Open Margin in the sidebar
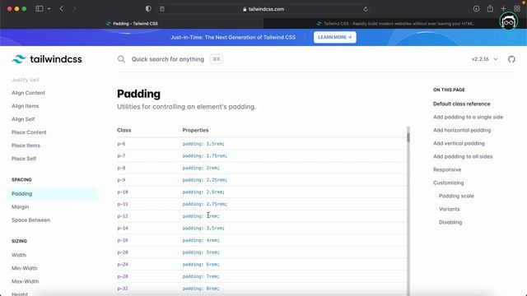Viewport: 527px width, 296px height. [20, 206]
